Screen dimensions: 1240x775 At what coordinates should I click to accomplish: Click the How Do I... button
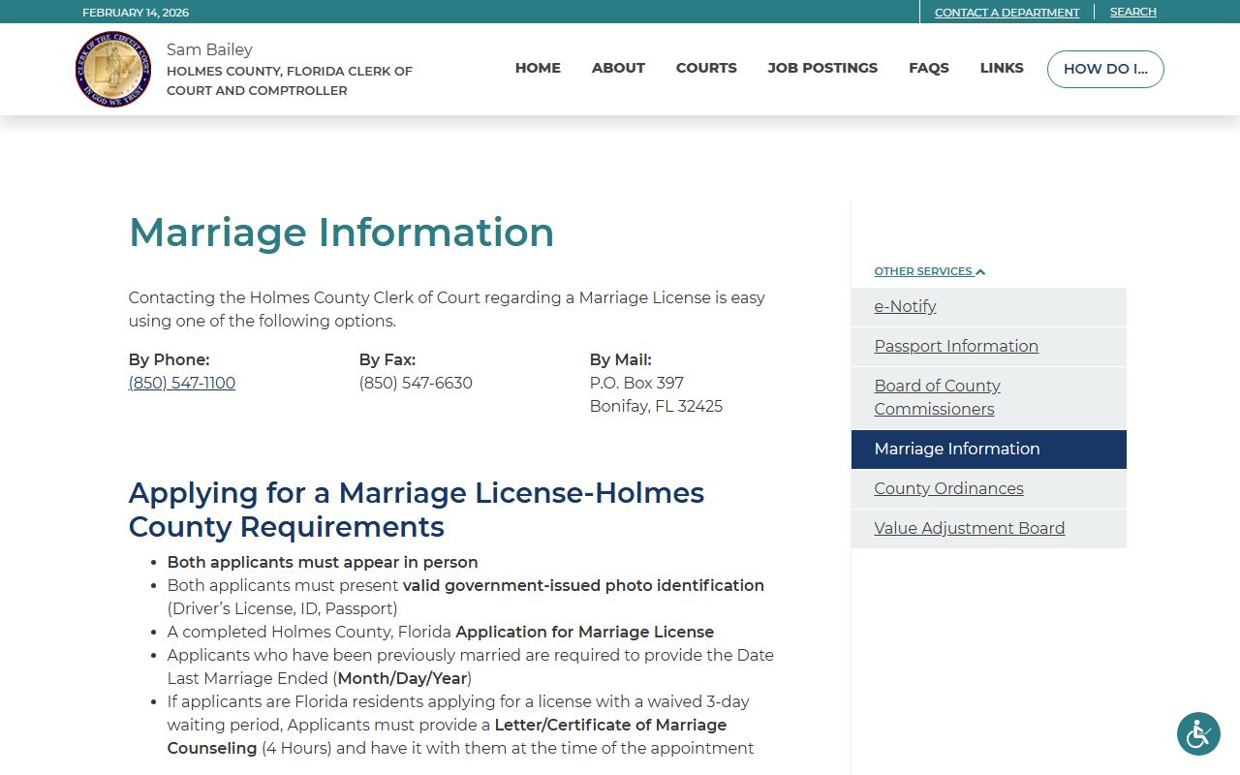point(1105,69)
